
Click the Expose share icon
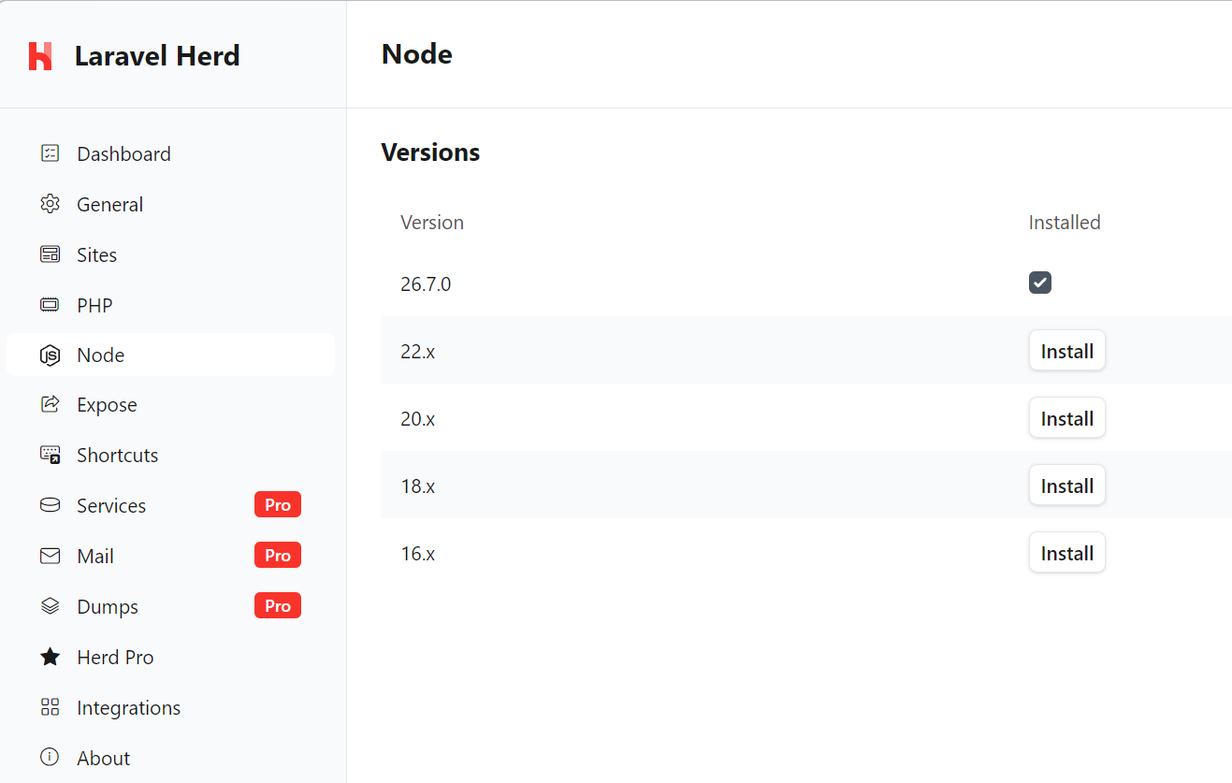click(x=50, y=404)
